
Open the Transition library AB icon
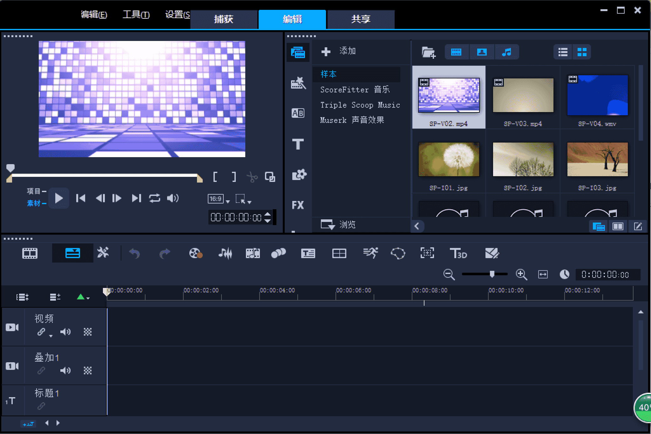point(298,113)
